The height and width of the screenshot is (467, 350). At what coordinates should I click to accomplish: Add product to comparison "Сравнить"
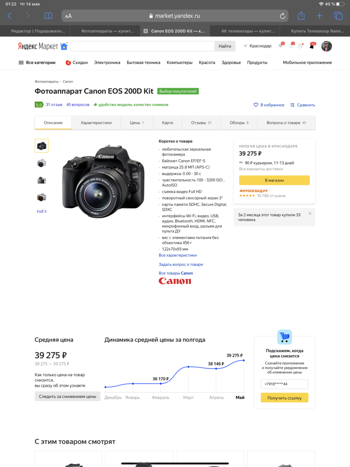[303, 105]
